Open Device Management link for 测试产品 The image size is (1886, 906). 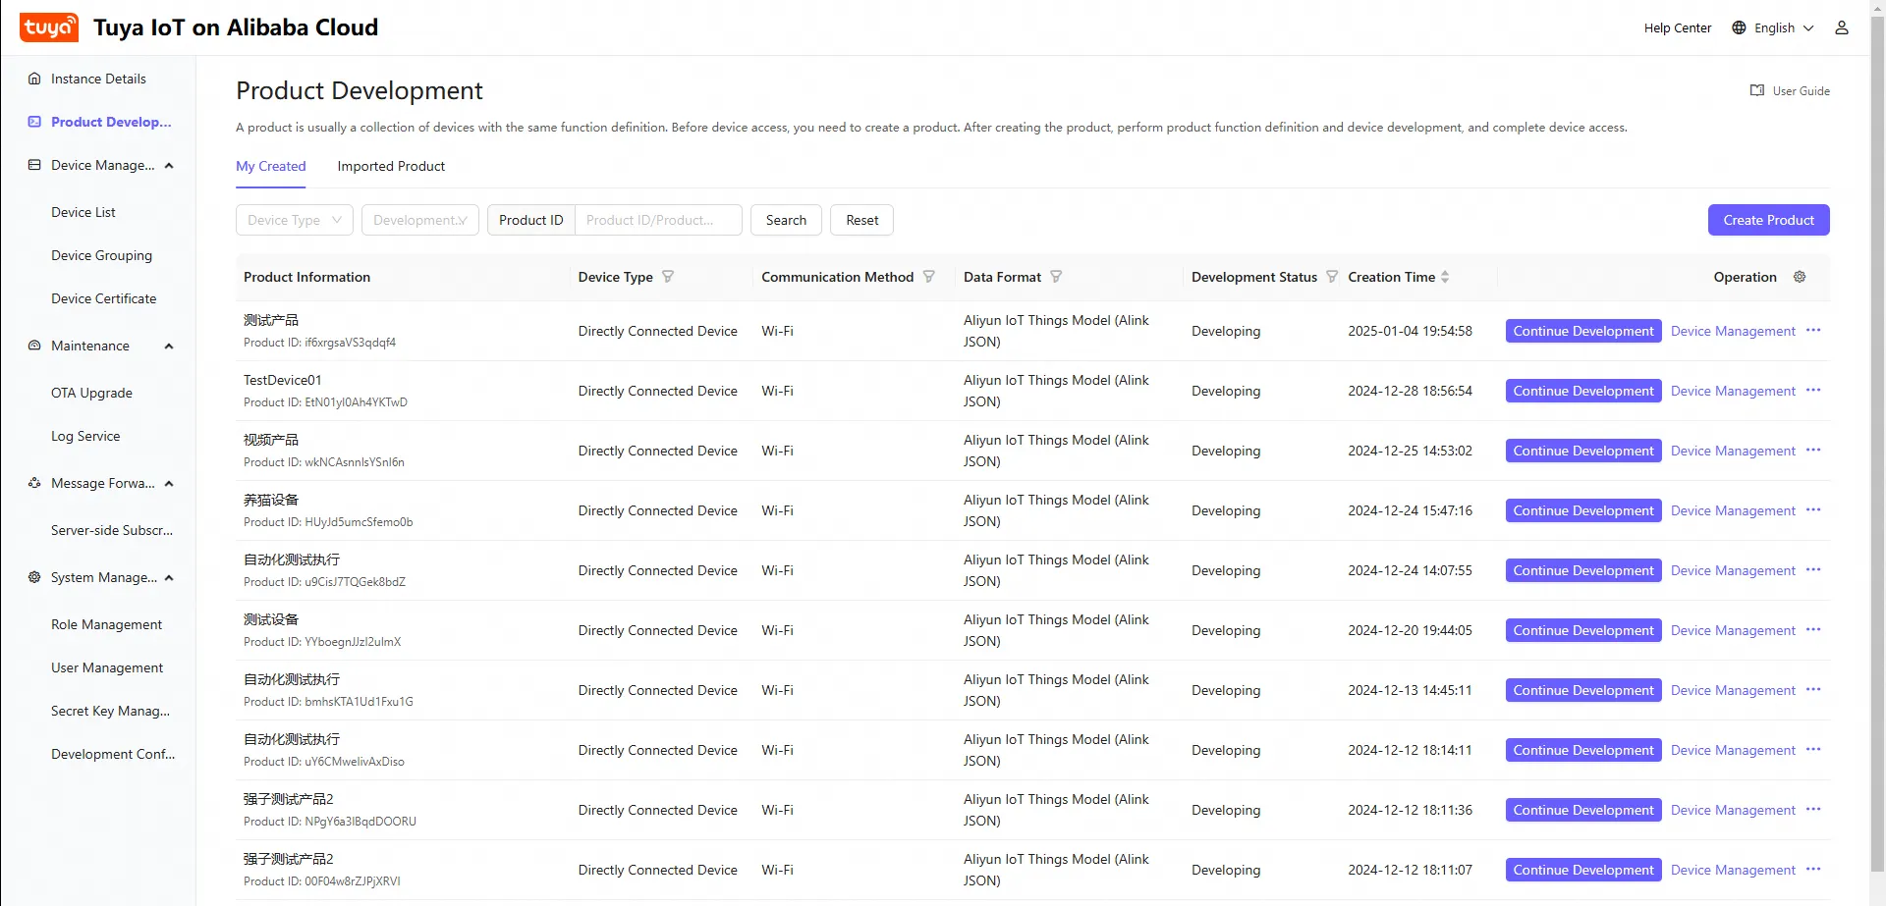click(x=1733, y=331)
